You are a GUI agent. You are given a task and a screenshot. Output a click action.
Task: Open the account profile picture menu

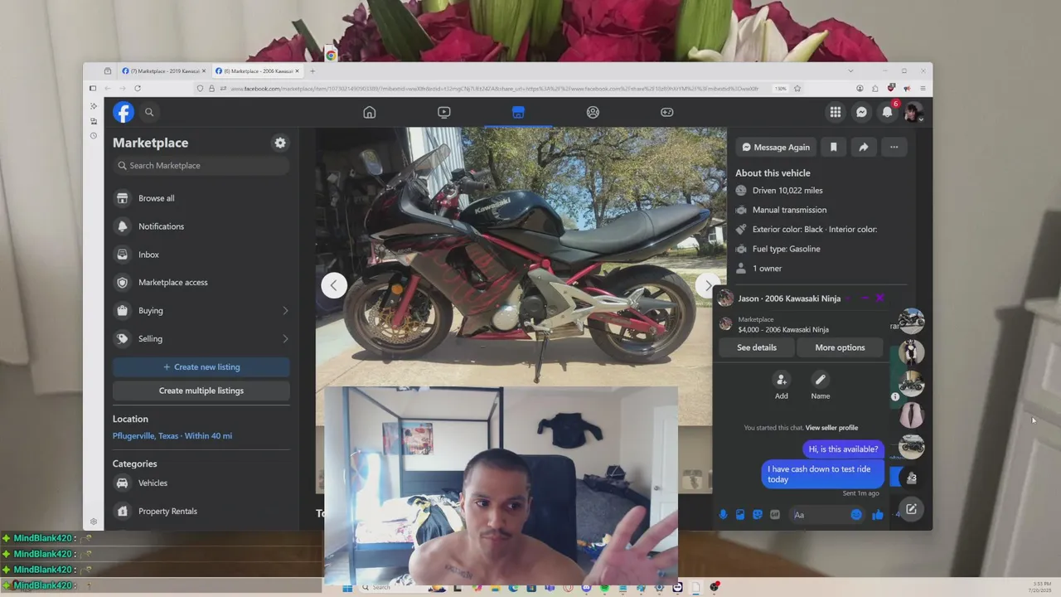click(913, 112)
